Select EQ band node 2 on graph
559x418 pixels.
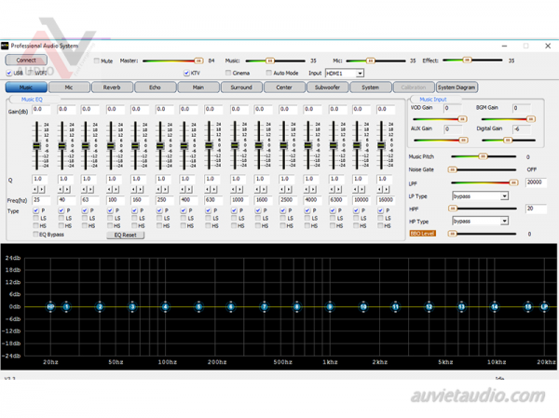pos(100,306)
